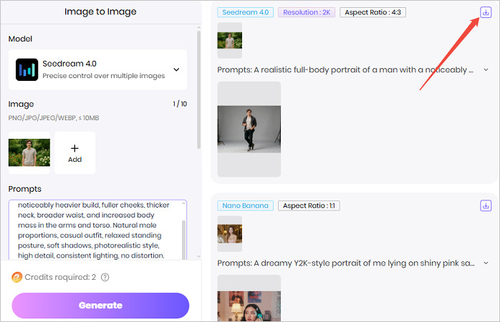Viewport: 500px width, 322px height.
Task: Click the Seedream 4.0 tag
Action: (x=245, y=12)
